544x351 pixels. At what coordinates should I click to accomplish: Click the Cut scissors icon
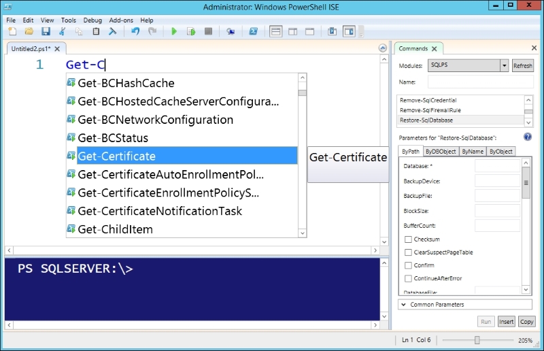click(63, 31)
